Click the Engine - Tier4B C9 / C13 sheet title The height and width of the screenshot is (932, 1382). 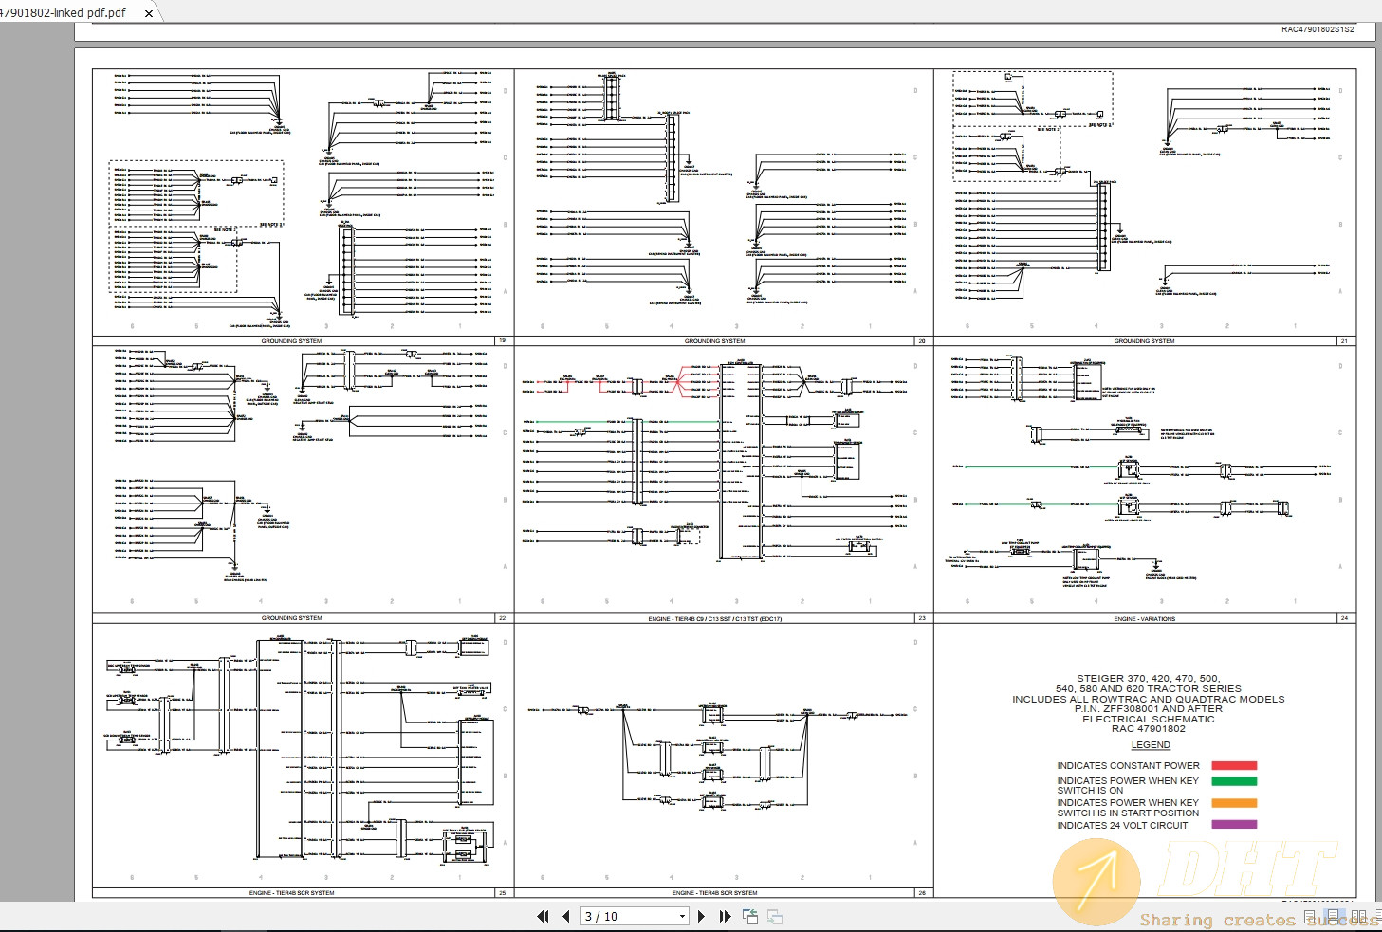[714, 618]
